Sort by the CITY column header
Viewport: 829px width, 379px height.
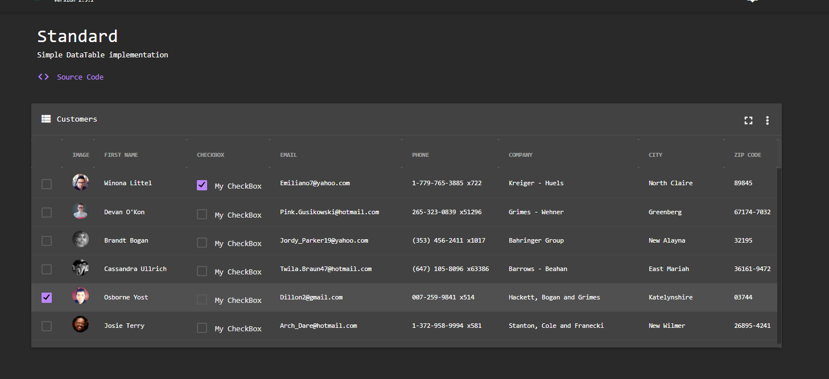[x=655, y=155]
